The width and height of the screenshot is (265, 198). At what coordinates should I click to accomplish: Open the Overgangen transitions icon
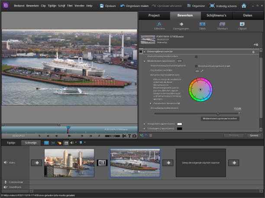pyautogui.click(x=181, y=25)
